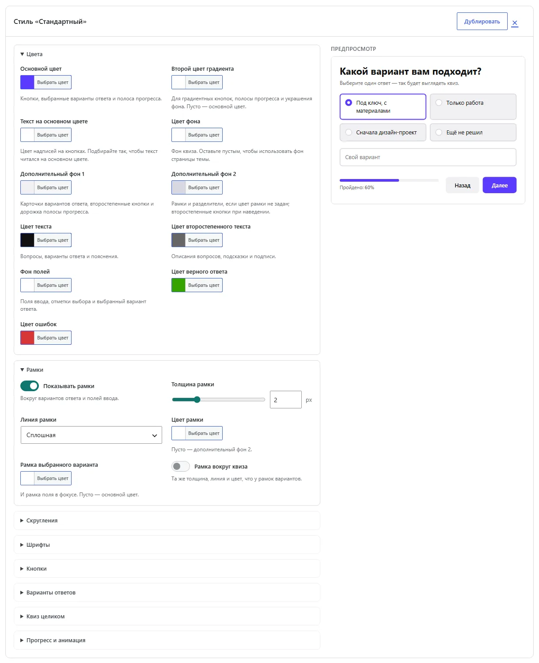
Task: Choose color for Дополнительный фон 2
Action: coord(197,187)
